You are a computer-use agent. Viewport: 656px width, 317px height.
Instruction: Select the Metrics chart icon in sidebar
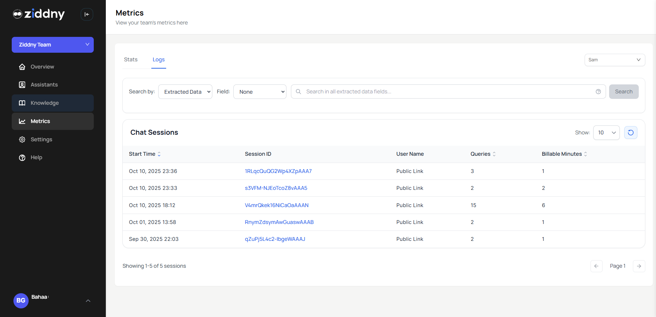[22, 121]
